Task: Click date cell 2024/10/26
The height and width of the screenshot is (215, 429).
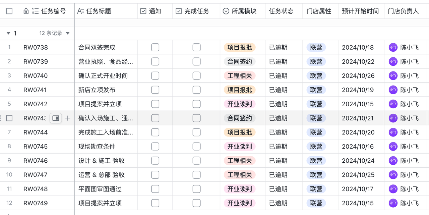Action: click(x=358, y=76)
